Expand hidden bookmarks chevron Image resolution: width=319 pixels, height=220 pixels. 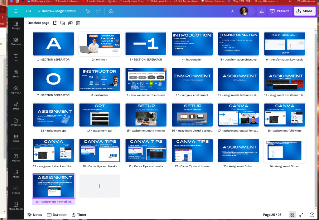click(x=290, y=1)
